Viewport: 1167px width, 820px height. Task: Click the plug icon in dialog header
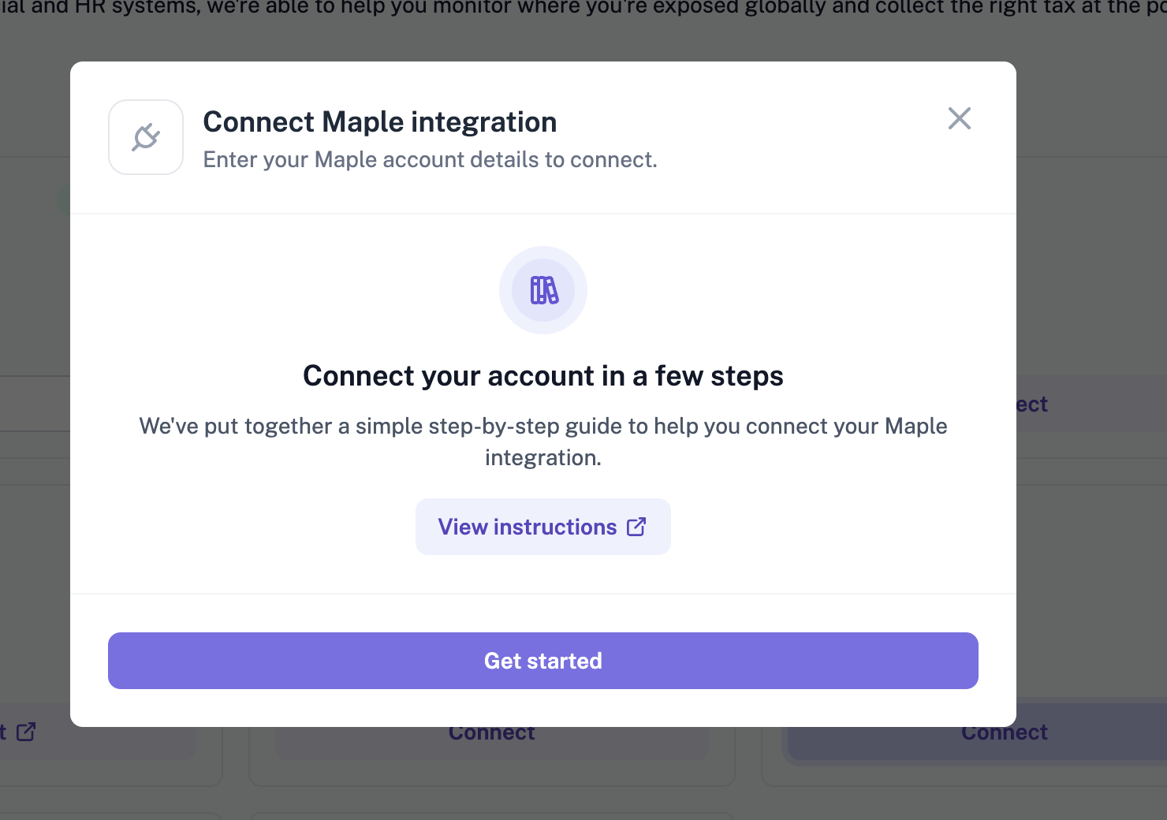(x=146, y=137)
